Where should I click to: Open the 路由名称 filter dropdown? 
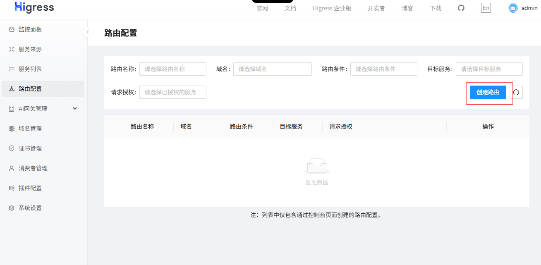[173, 69]
